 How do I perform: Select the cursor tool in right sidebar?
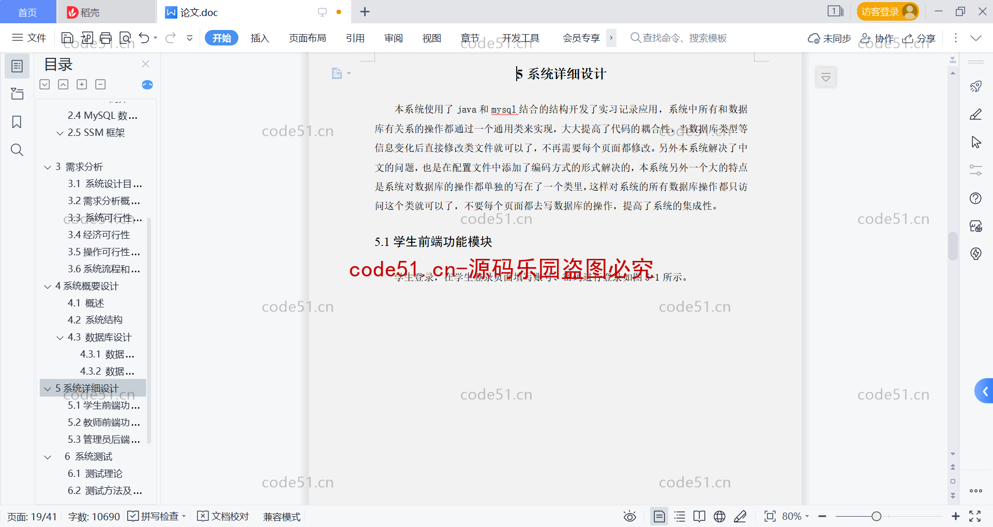(975, 142)
